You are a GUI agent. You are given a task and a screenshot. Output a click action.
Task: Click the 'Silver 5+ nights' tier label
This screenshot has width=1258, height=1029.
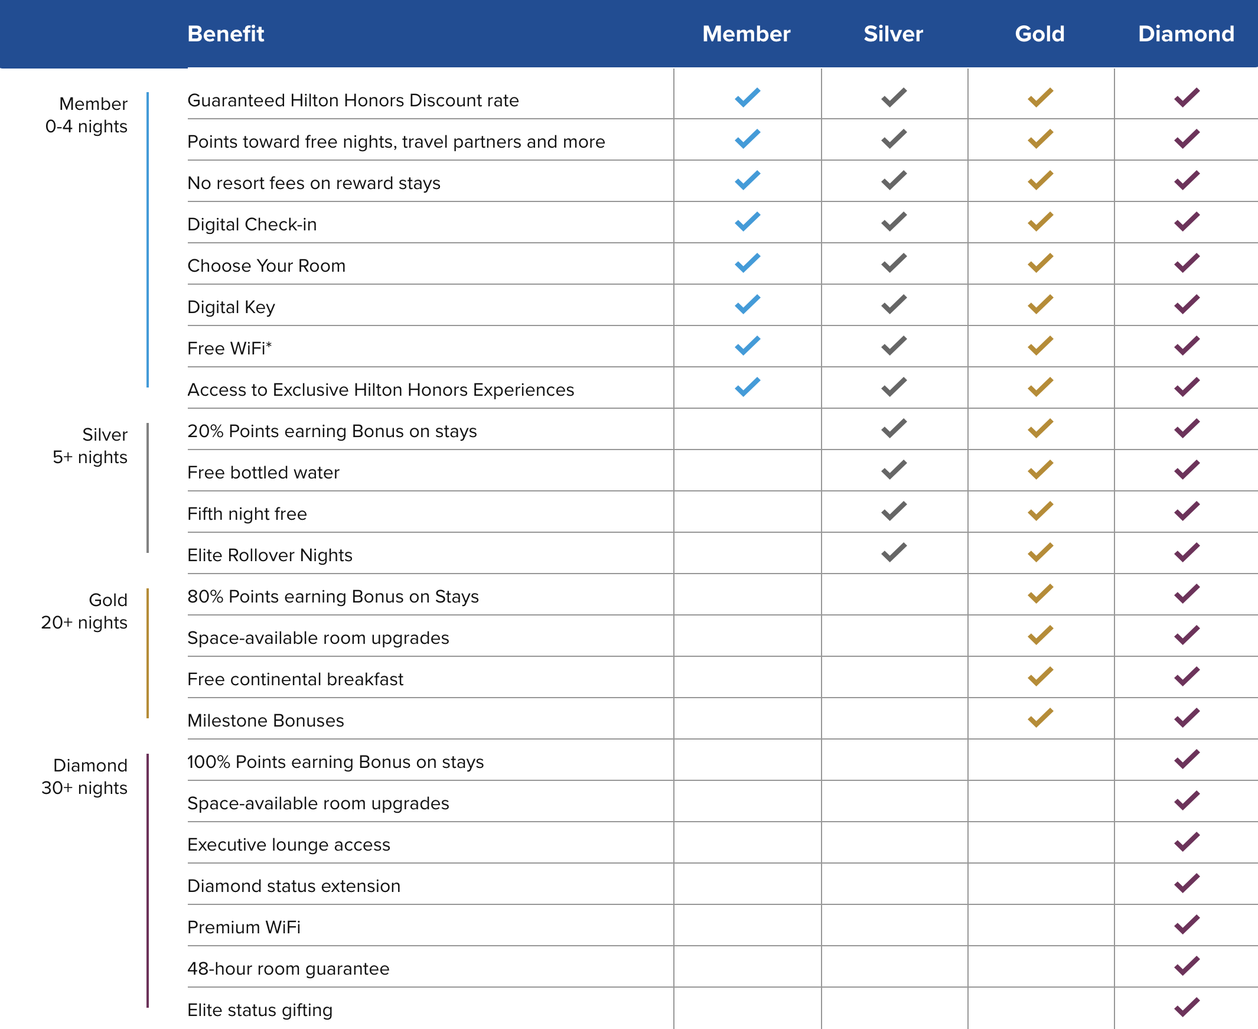pos(90,446)
